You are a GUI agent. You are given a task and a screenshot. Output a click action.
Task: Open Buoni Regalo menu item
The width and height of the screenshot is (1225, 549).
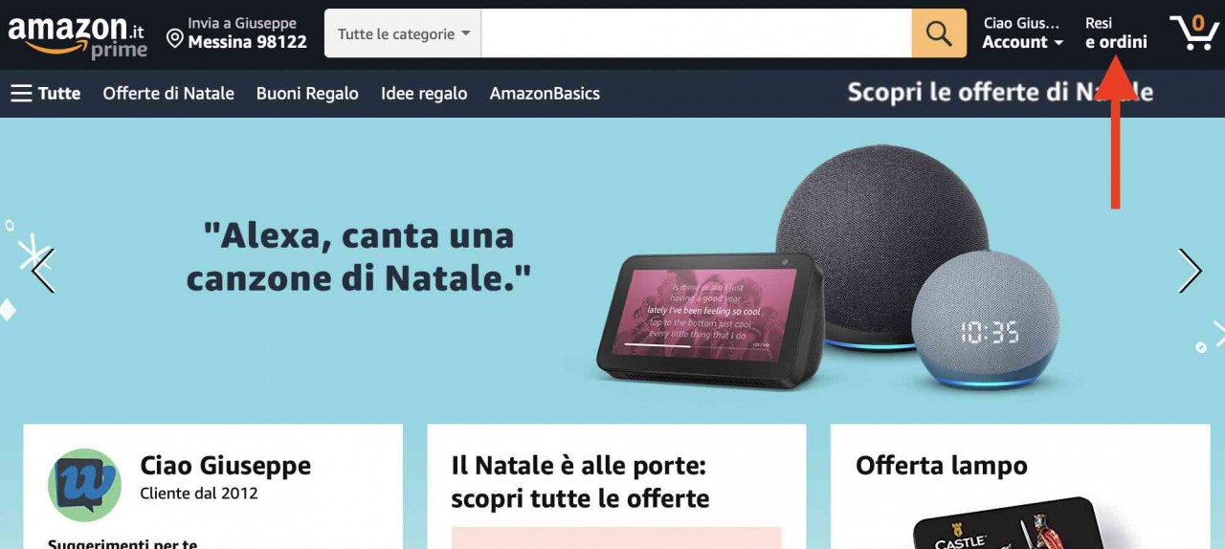307,93
